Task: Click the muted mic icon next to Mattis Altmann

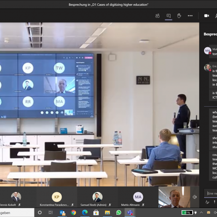Action: 143,205
